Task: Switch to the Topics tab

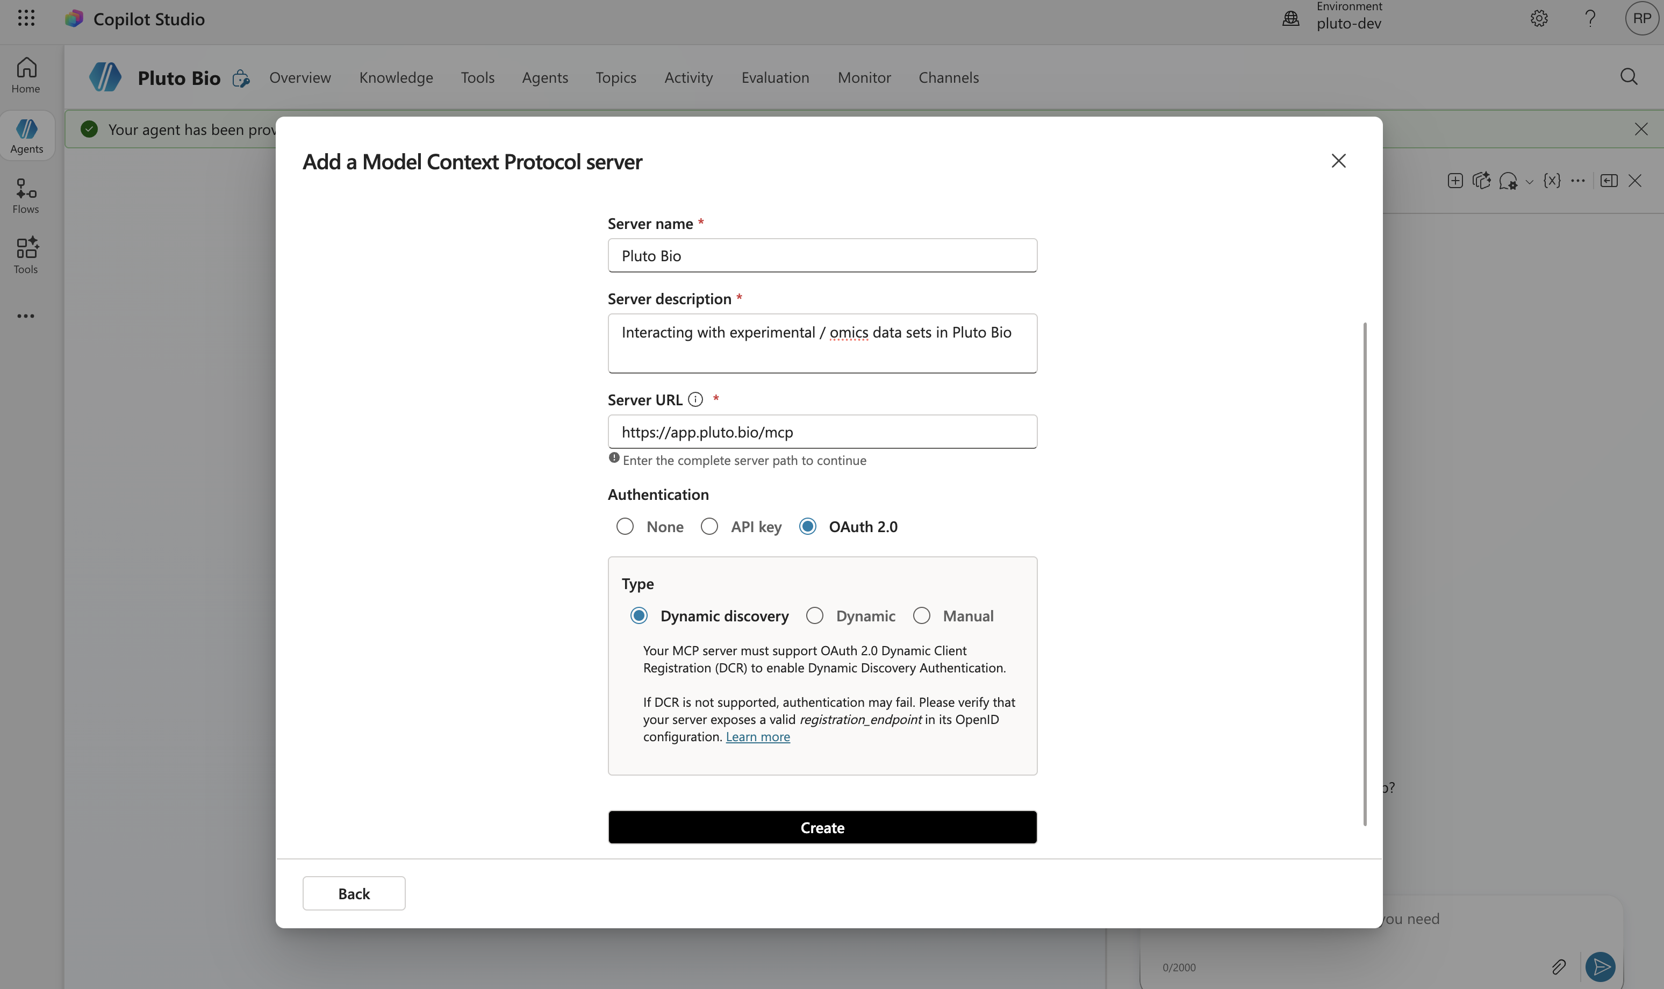Action: [616, 77]
